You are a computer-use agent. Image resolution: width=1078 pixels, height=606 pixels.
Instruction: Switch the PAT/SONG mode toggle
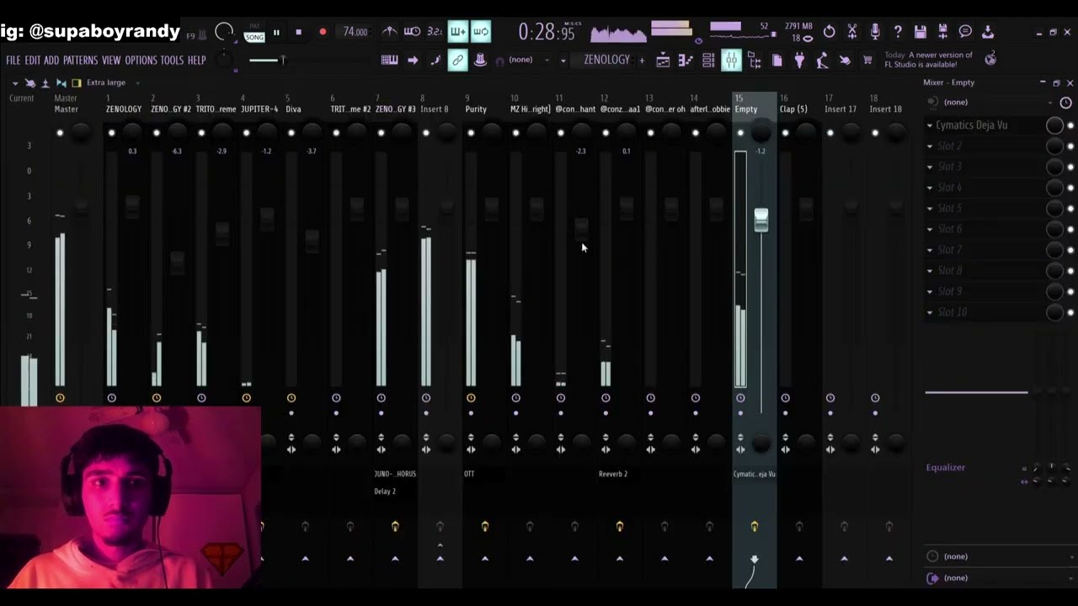pyautogui.click(x=253, y=33)
